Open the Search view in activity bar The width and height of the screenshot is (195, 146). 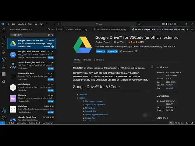4,37
